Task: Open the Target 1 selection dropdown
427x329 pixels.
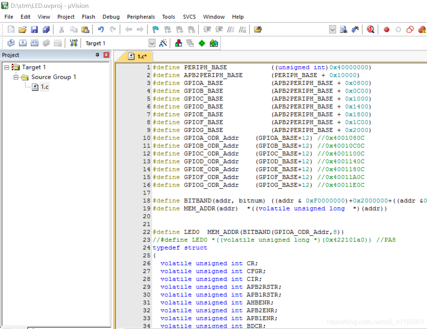Action: point(152,43)
